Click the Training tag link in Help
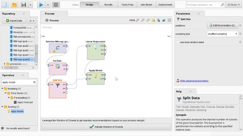This screenshot has width=243, height=136. (x=210, y=107)
